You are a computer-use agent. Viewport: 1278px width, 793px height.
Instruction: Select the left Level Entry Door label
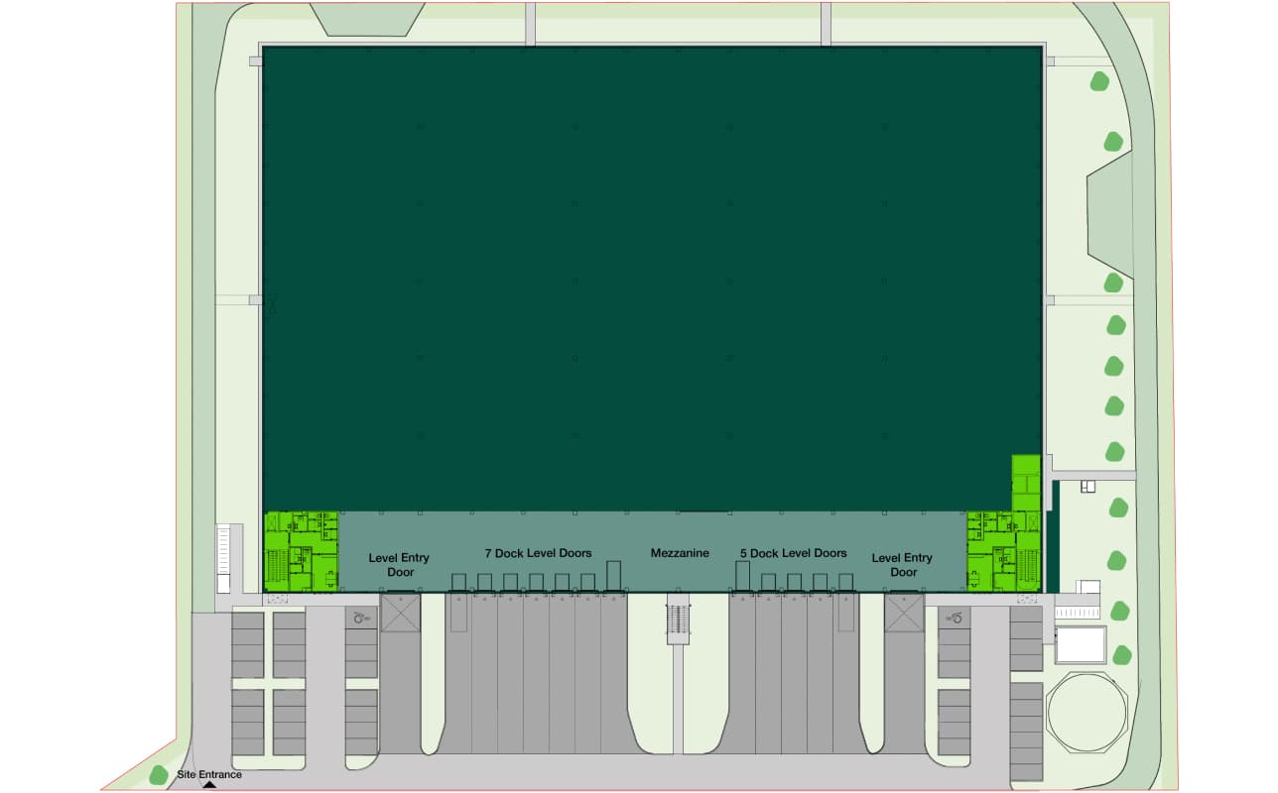[x=399, y=565]
